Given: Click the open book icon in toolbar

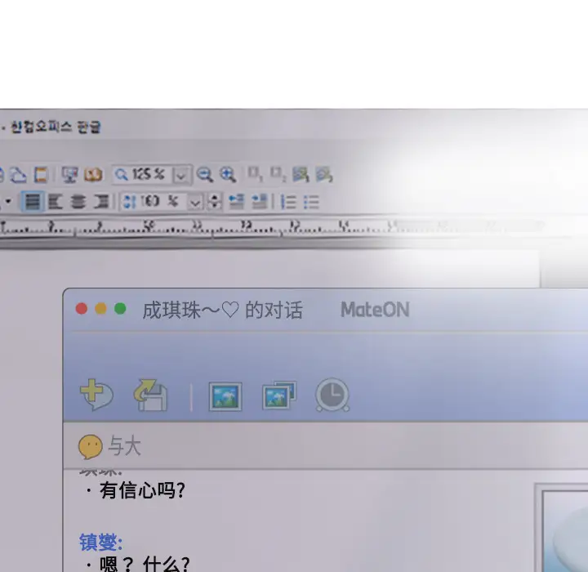Looking at the screenshot, I should (93, 174).
